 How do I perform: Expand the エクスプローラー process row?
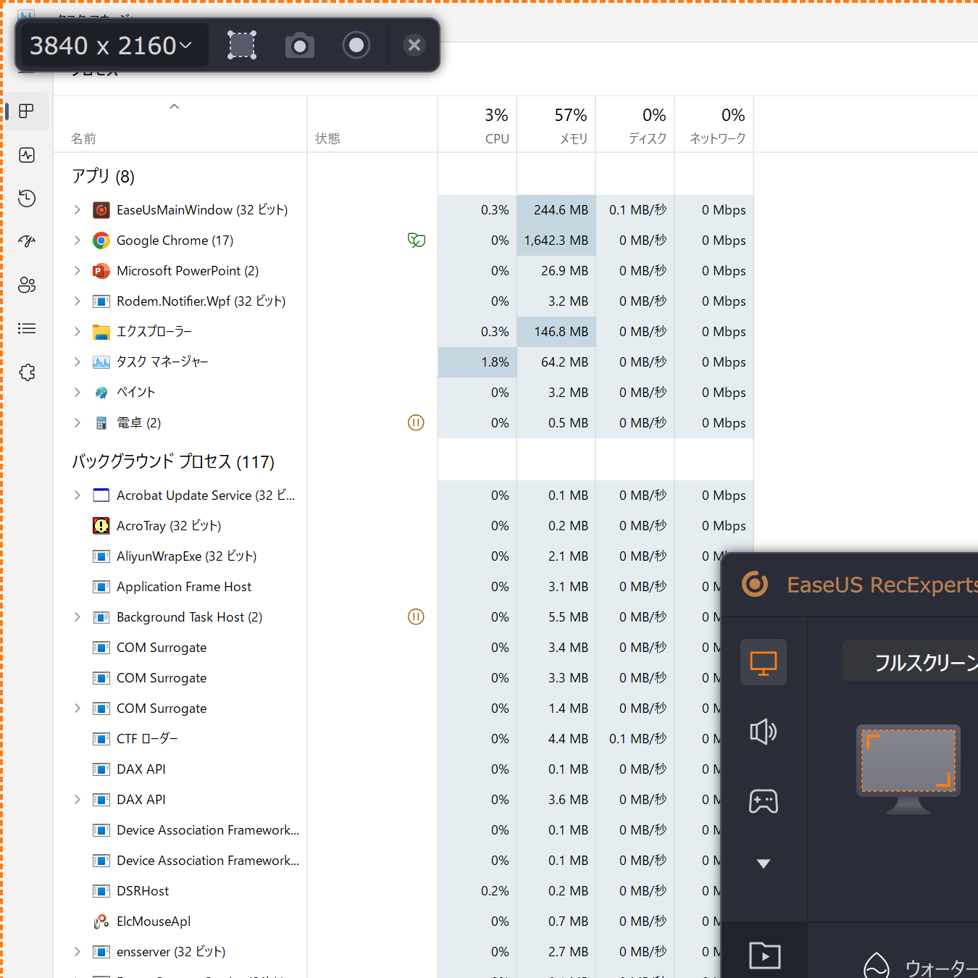click(x=78, y=332)
